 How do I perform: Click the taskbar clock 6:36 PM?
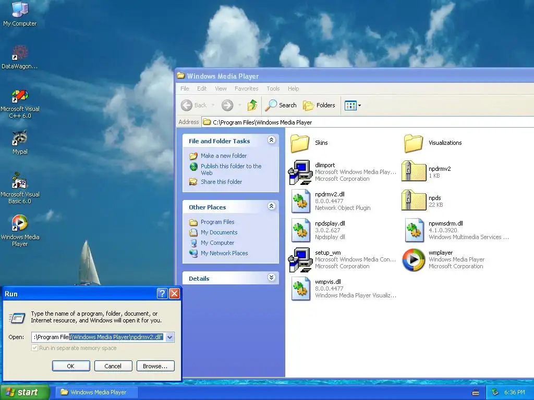pyautogui.click(x=515, y=393)
